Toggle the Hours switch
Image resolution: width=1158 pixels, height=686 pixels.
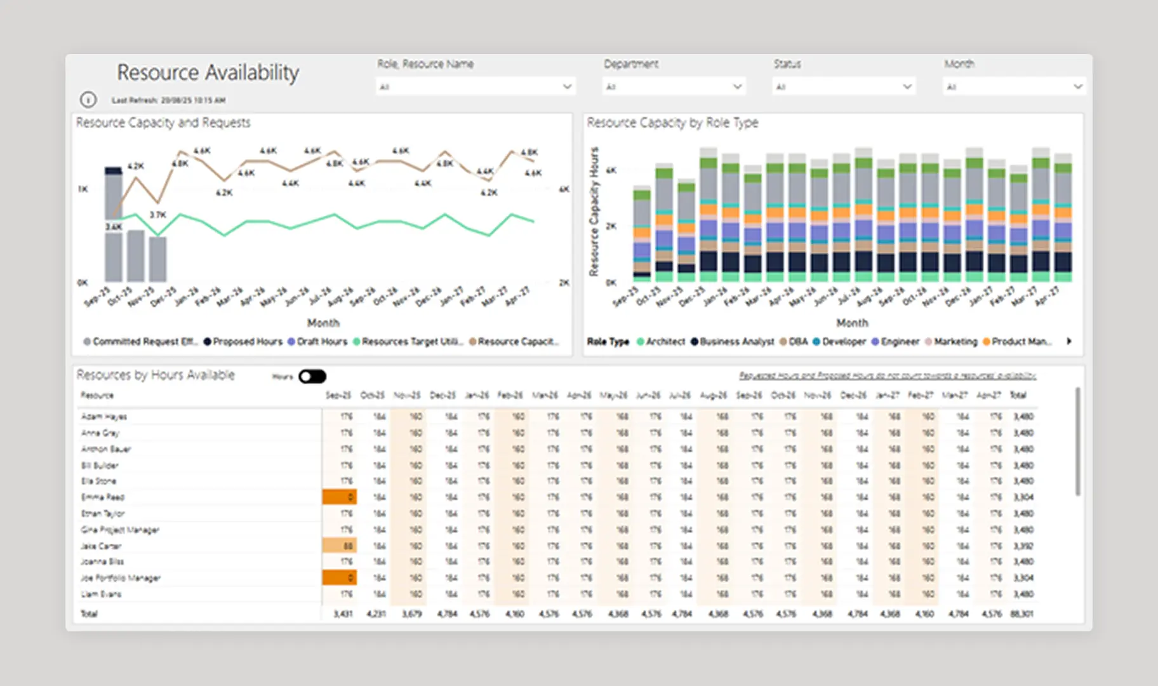coord(312,377)
